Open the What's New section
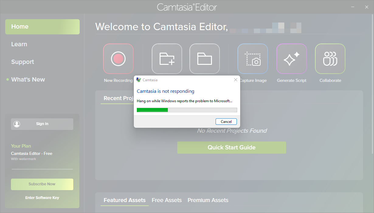The height and width of the screenshot is (213, 374). tap(28, 80)
